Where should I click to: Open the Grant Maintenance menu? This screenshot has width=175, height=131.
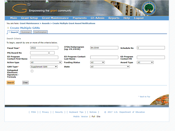55,18
